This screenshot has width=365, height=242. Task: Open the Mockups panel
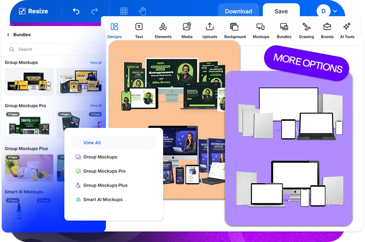(261, 31)
